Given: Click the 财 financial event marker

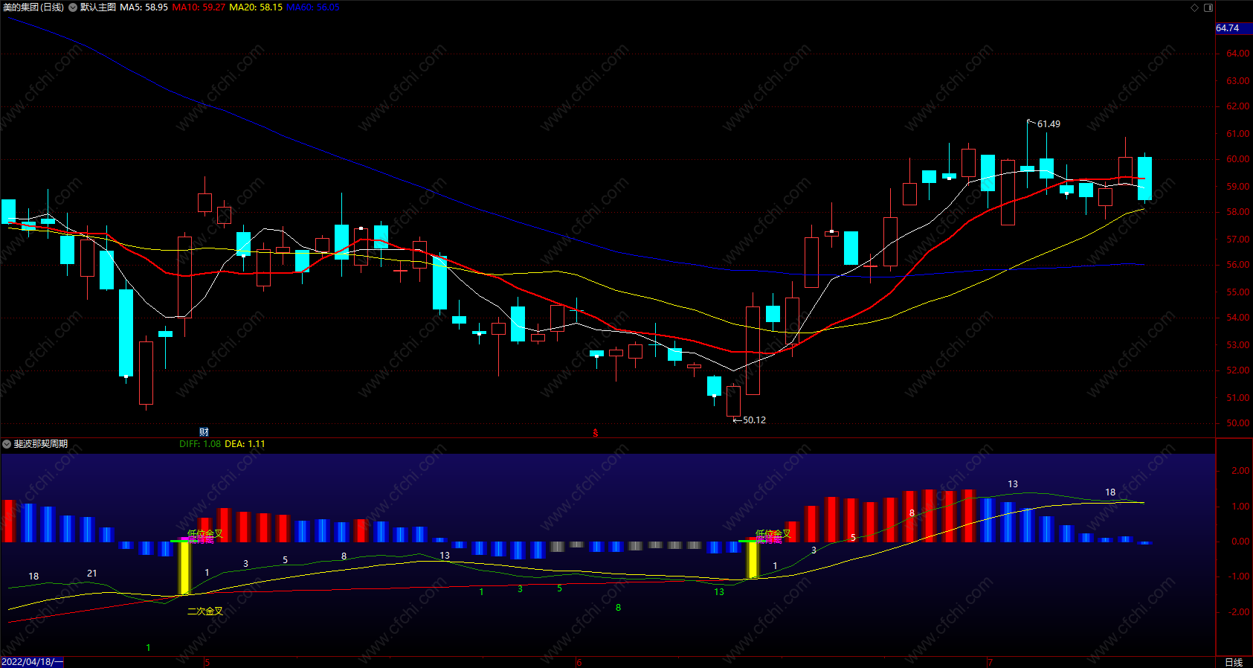Looking at the screenshot, I should click(x=204, y=431).
